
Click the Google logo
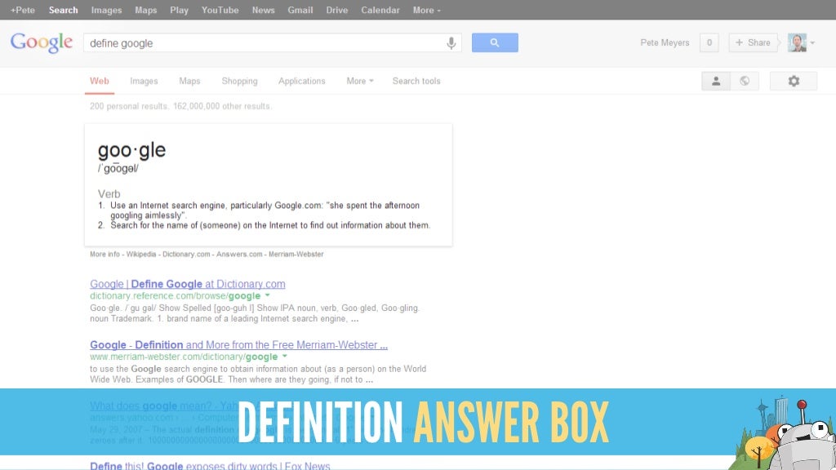pos(42,42)
